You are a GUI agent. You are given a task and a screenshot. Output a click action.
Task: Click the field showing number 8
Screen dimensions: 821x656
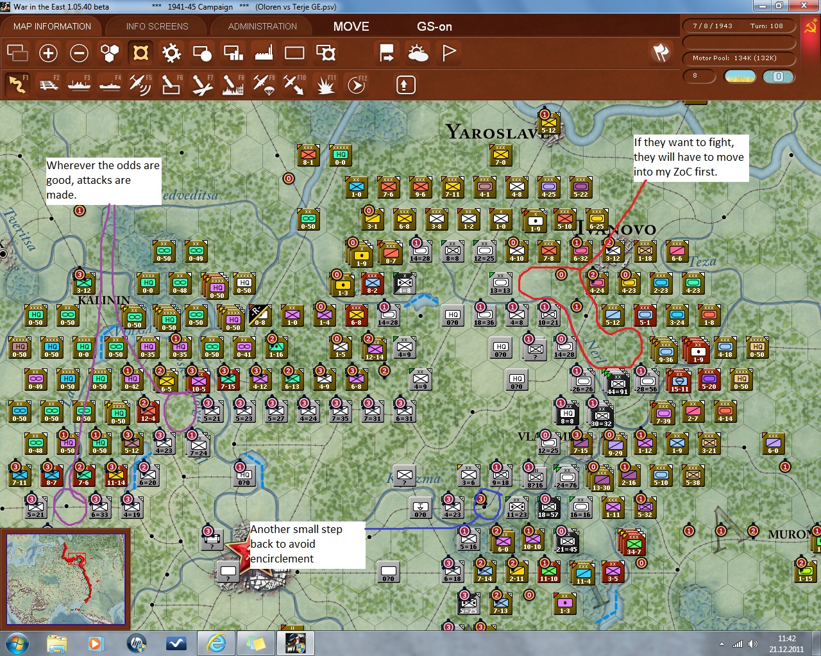(x=700, y=76)
